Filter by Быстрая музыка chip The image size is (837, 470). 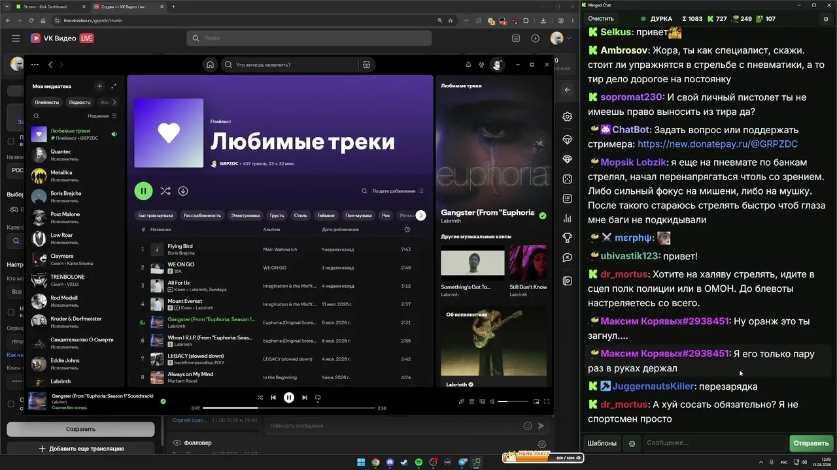[x=156, y=215]
